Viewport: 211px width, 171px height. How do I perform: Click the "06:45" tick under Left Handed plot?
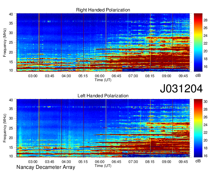[116, 162]
